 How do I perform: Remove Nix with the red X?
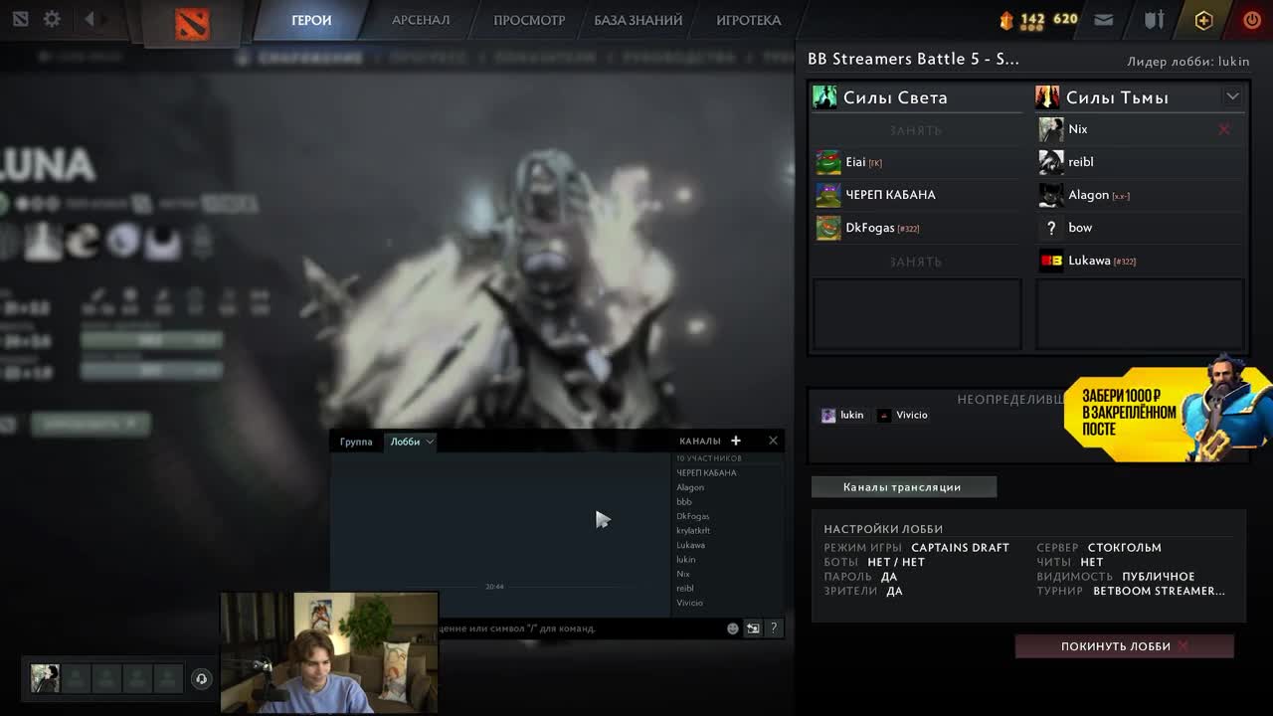tap(1224, 129)
